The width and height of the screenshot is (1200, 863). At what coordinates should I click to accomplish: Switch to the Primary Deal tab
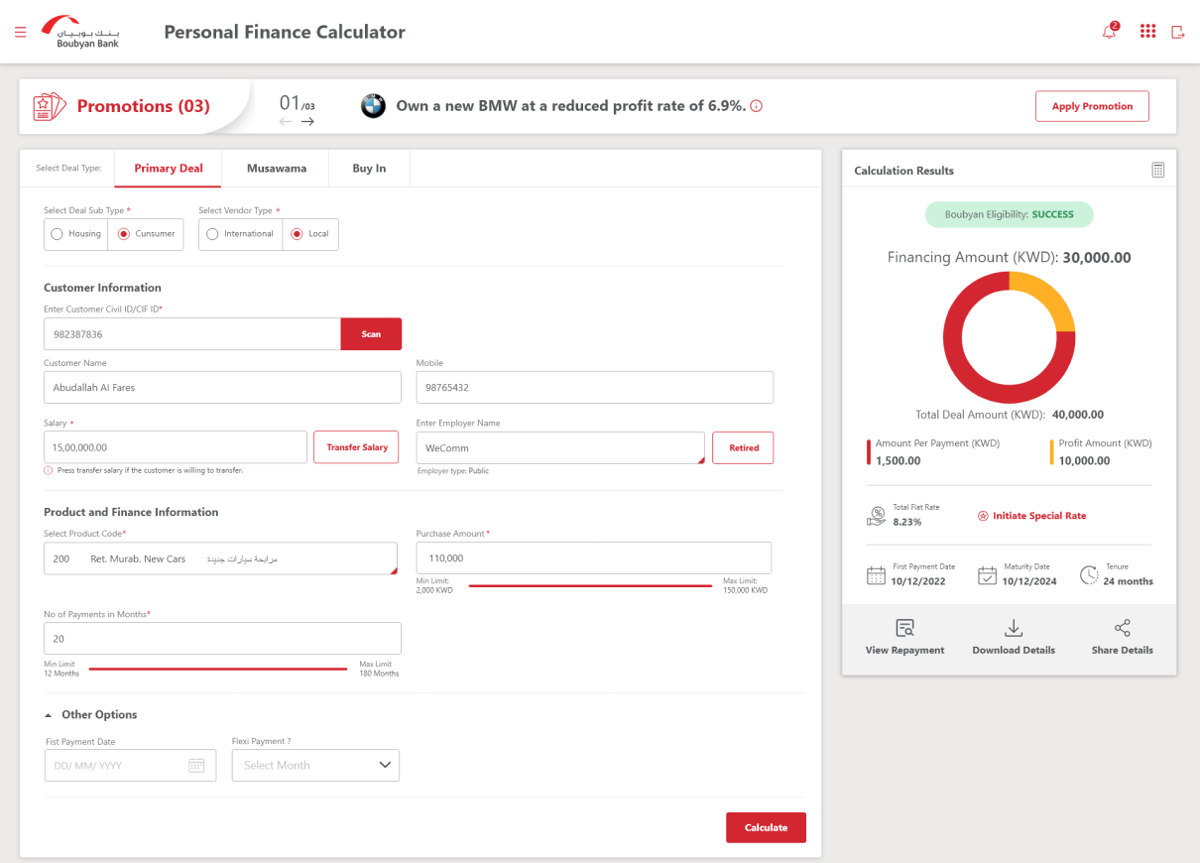[169, 169]
